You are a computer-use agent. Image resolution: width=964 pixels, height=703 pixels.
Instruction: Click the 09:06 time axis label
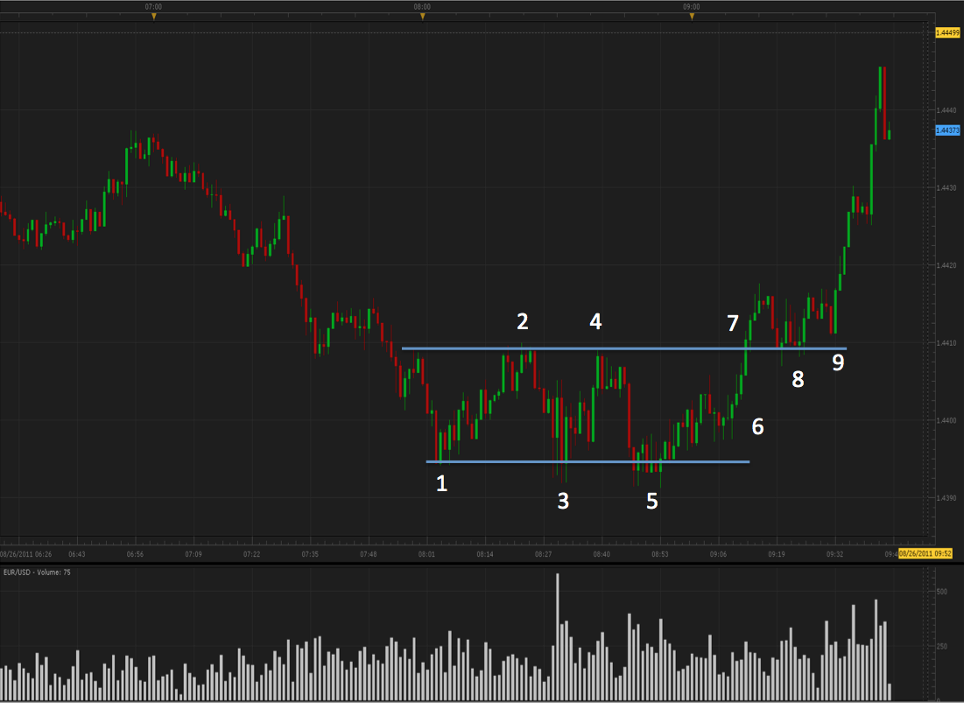point(718,554)
